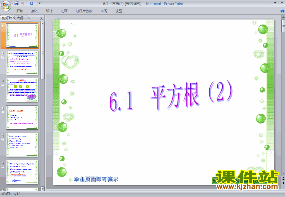This screenshot has width=285, height=197.
Task: Click the main slide view scroll-up arrow
Action: [283, 18]
